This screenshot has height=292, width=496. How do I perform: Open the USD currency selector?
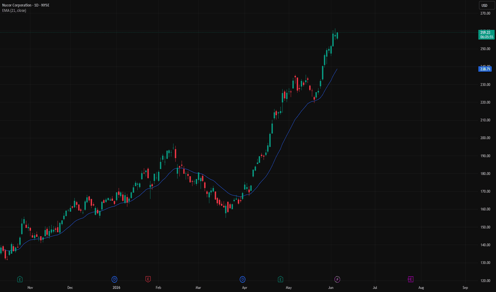click(x=486, y=5)
